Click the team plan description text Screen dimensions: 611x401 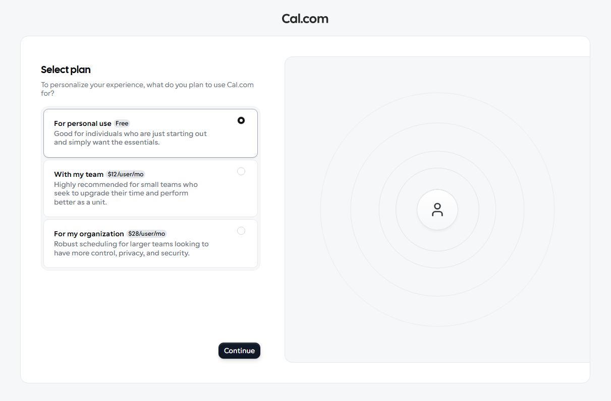[126, 193]
